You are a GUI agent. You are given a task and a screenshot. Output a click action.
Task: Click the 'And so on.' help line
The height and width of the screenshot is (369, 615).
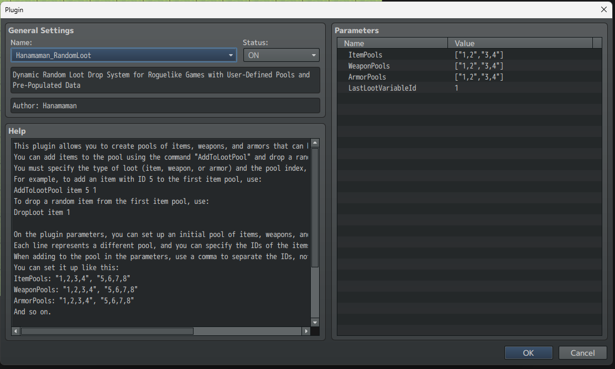[33, 312]
